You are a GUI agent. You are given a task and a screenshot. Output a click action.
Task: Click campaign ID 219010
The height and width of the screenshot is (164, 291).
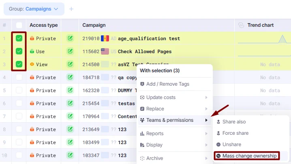(91, 39)
